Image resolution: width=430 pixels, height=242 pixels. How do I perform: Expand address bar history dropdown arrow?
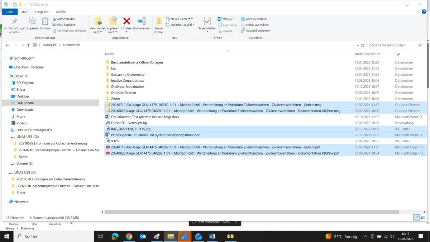[x=358, y=45]
